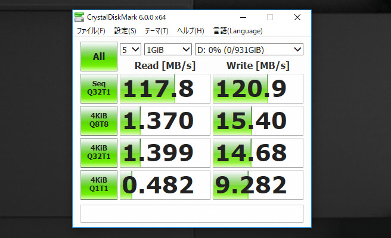The height and width of the screenshot is (238, 391).
Task: Open the D: drive selection dropdown
Action: (x=249, y=49)
